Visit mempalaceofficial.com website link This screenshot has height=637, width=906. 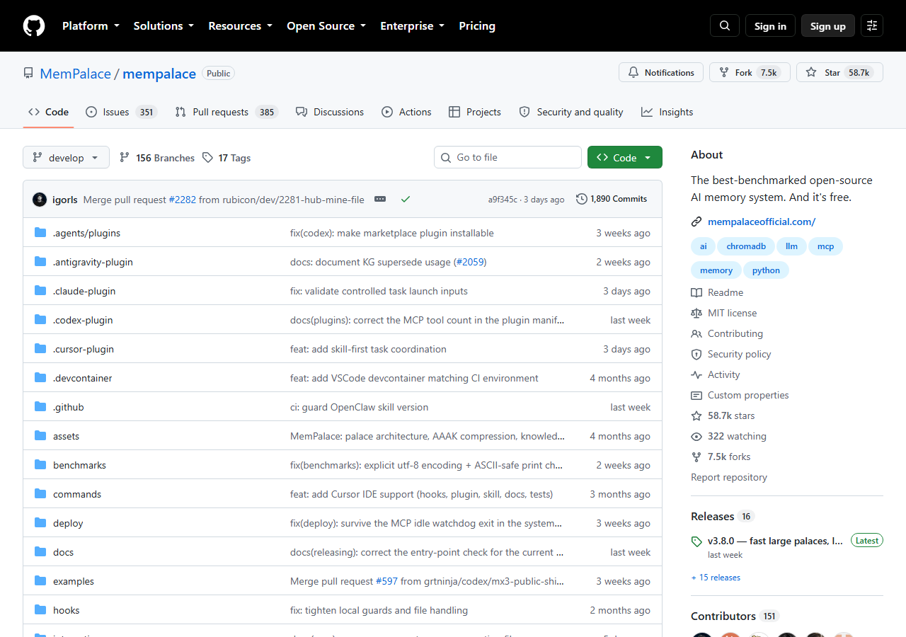pyautogui.click(x=762, y=222)
